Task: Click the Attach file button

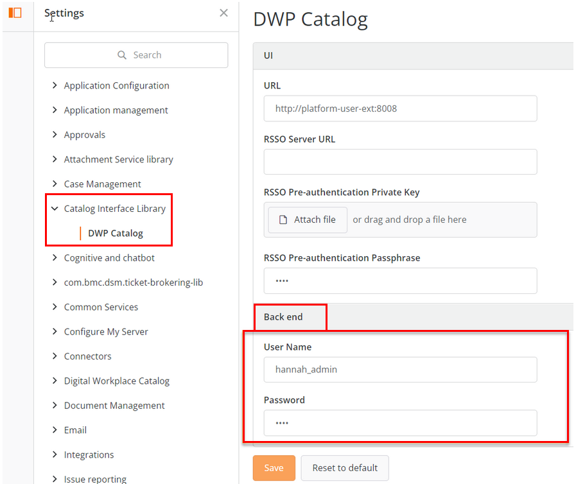Action: pyautogui.click(x=308, y=220)
